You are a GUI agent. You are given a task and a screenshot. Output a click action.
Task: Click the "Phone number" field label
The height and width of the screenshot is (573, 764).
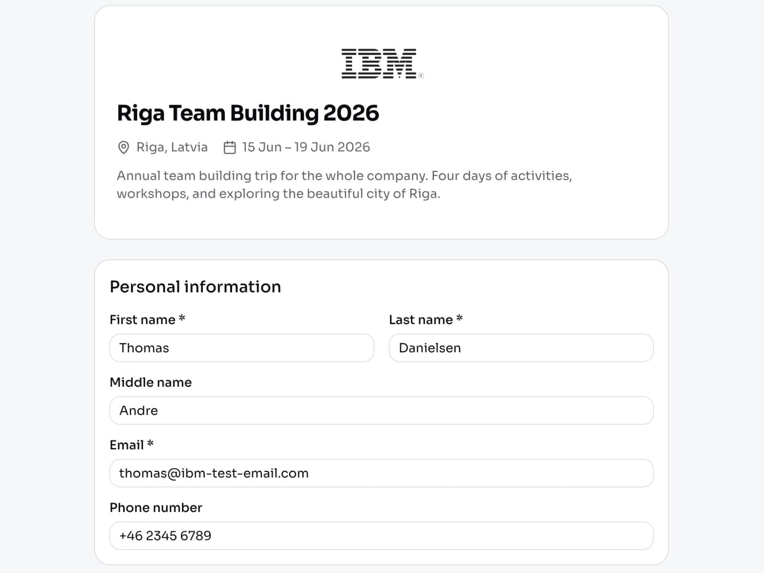pyautogui.click(x=156, y=508)
